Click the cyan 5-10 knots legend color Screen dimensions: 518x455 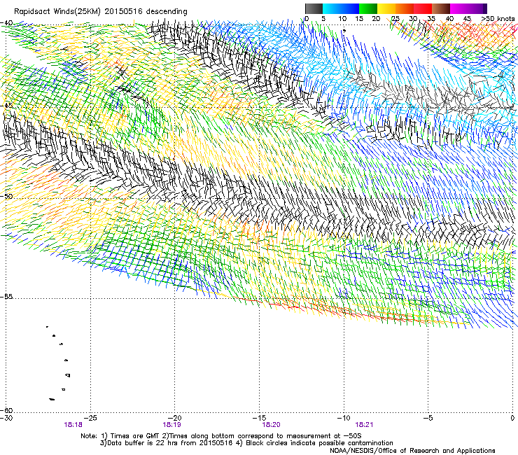click(x=332, y=8)
